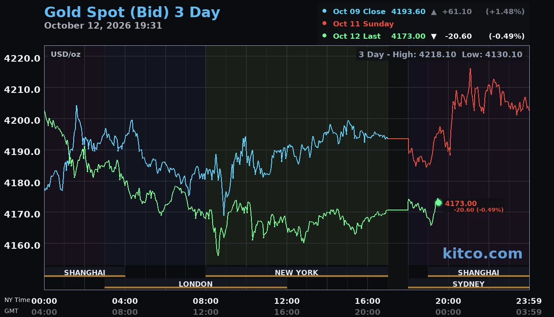Click the up triangle beside +61.10
Screen dimensions: 554x317
click(434, 12)
